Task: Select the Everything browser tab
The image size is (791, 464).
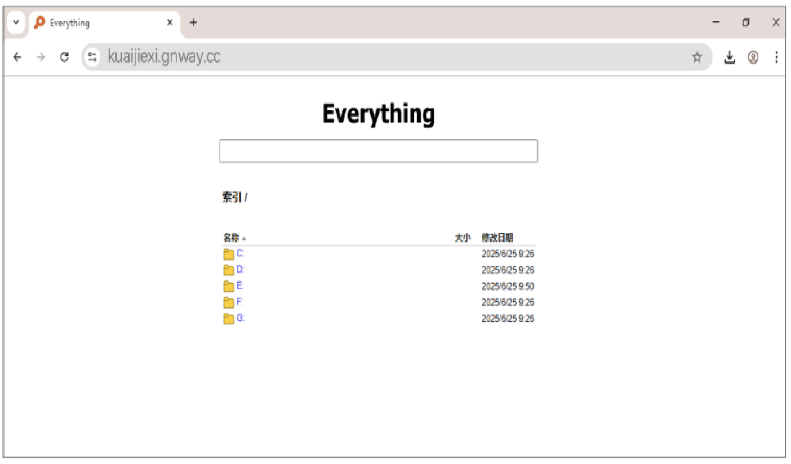Action: point(104,23)
